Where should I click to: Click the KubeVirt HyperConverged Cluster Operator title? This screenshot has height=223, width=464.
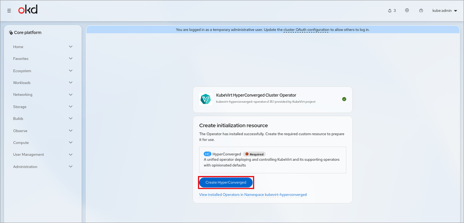click(x=256, y=95)
